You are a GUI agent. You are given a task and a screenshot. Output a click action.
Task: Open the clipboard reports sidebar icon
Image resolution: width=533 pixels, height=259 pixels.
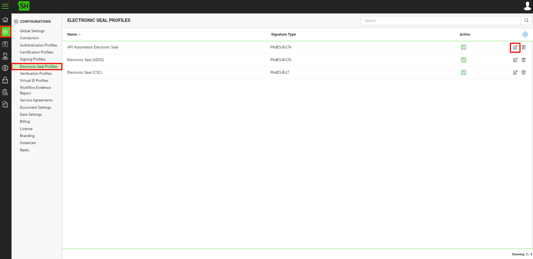[x=5, y=92]
